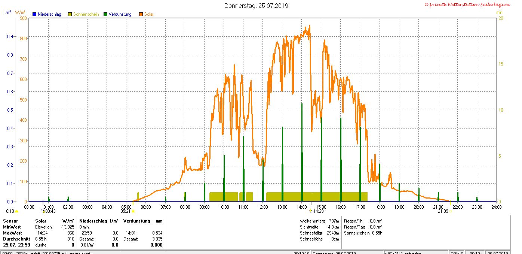
Task: Click the Sensor header in data table
Action: pos(10,221)
